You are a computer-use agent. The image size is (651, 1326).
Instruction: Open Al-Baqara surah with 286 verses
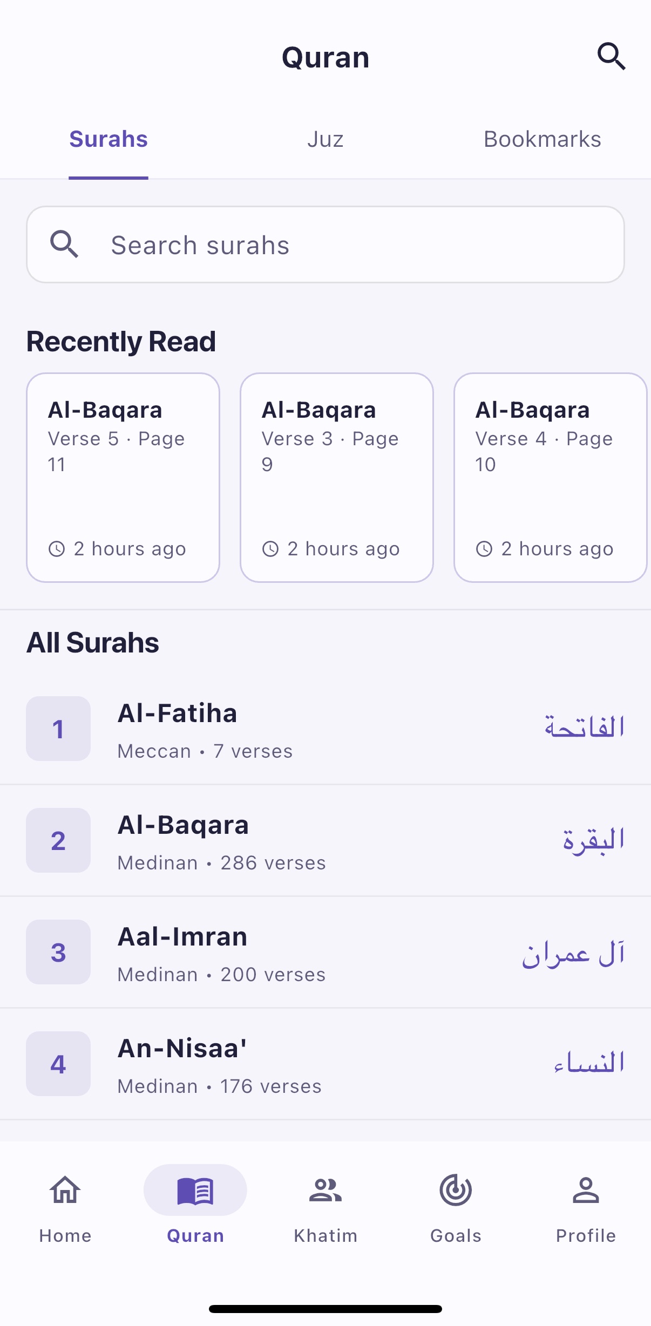click(x=325, y=840)
